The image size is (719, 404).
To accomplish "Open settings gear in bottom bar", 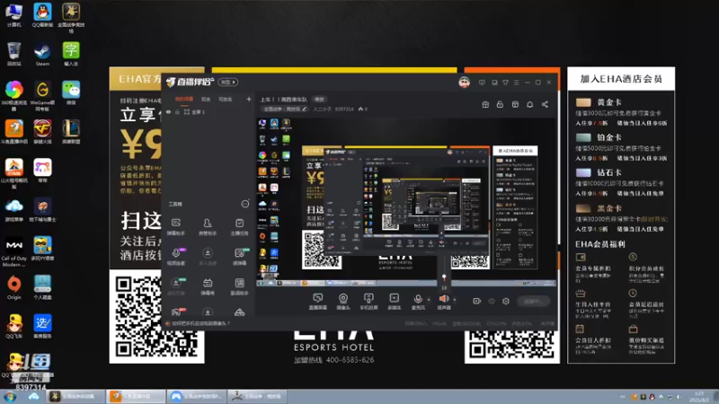I will pos(506,301).
